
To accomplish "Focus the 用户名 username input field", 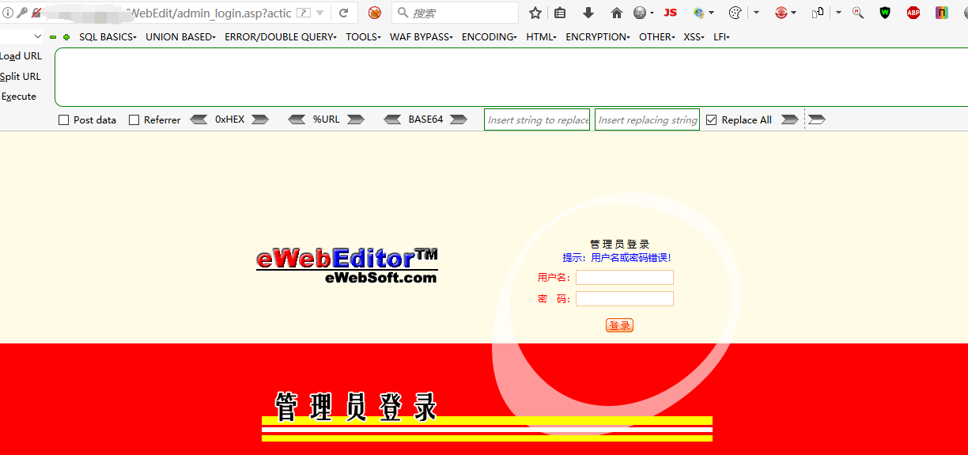I will [625, 277].
